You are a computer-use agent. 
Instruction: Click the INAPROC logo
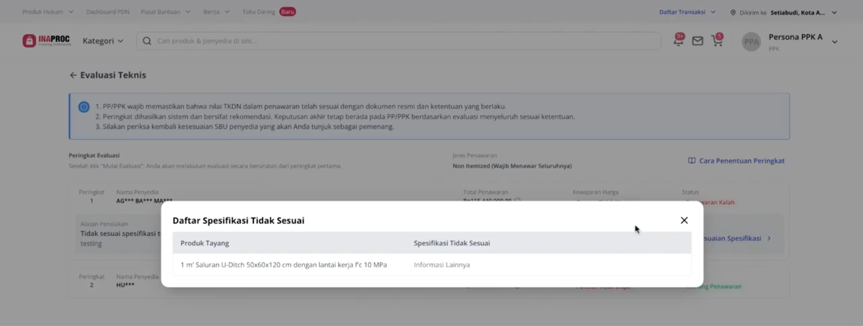click(46, 40)
